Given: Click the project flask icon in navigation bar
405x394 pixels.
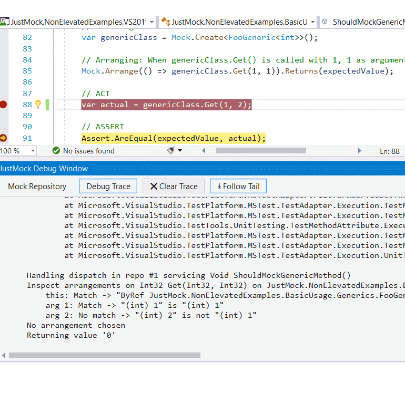Looking at the screenshot, I should tap(4, 22).
